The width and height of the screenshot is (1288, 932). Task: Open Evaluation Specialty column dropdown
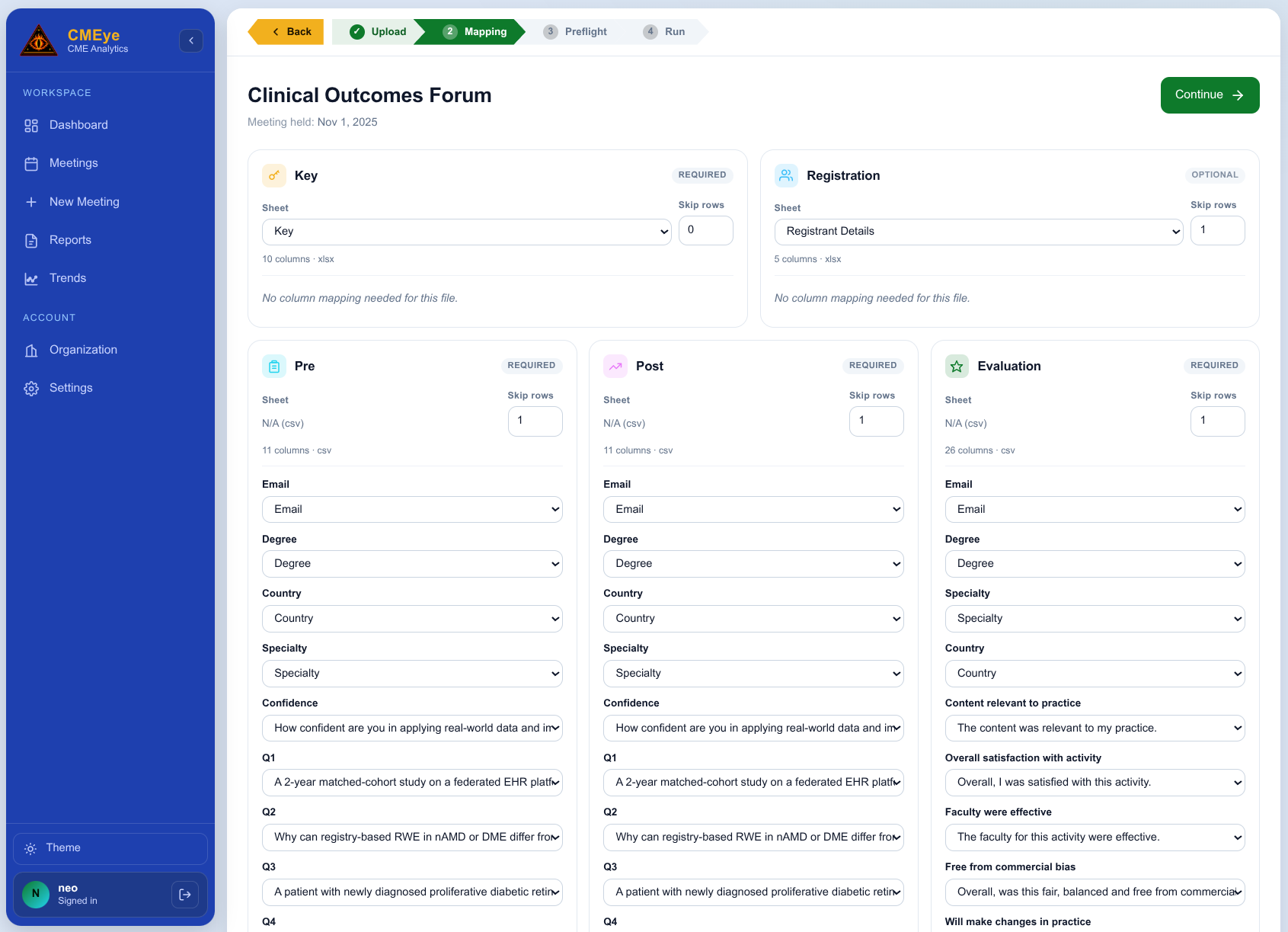(1095, 619)
